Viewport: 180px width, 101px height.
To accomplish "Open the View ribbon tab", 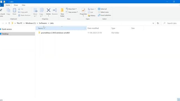I will click(x=24, y=5).
